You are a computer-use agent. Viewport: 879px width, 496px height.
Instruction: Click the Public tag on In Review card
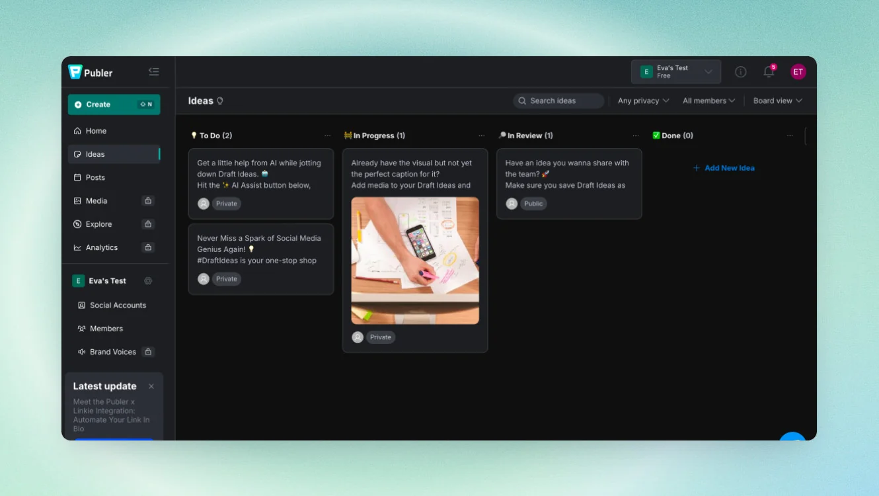pyautogui.click(x=533, y=204)
